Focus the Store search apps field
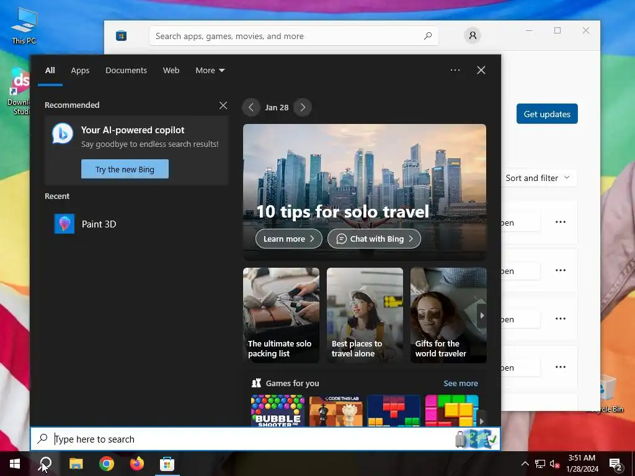 (x=294, y=36)
